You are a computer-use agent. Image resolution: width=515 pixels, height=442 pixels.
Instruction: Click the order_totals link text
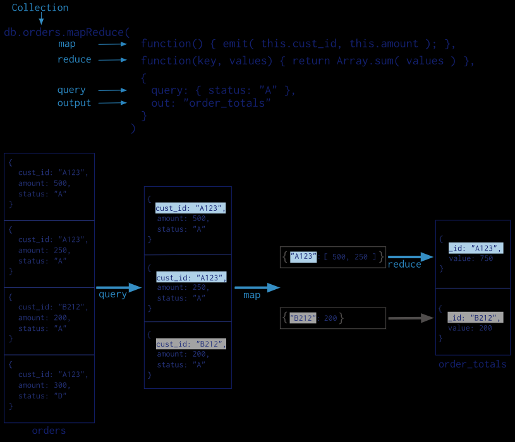[x=472, y=364]
